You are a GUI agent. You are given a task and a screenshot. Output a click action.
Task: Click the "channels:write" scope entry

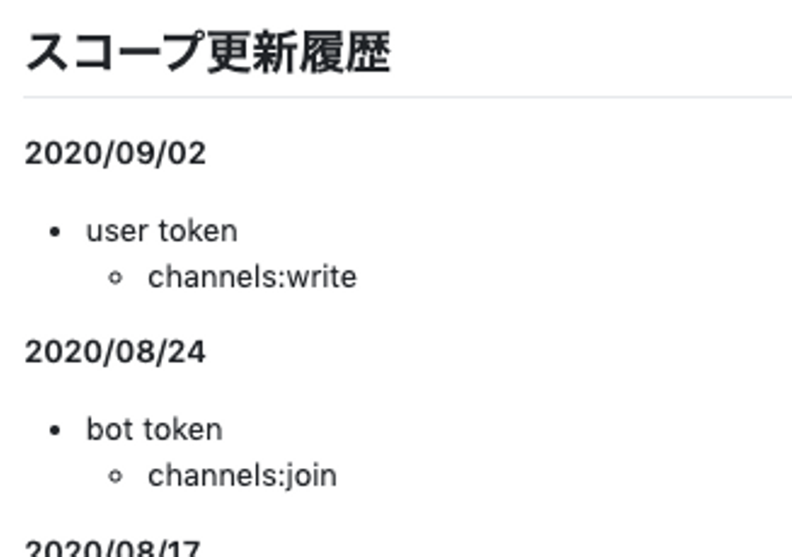252,277
